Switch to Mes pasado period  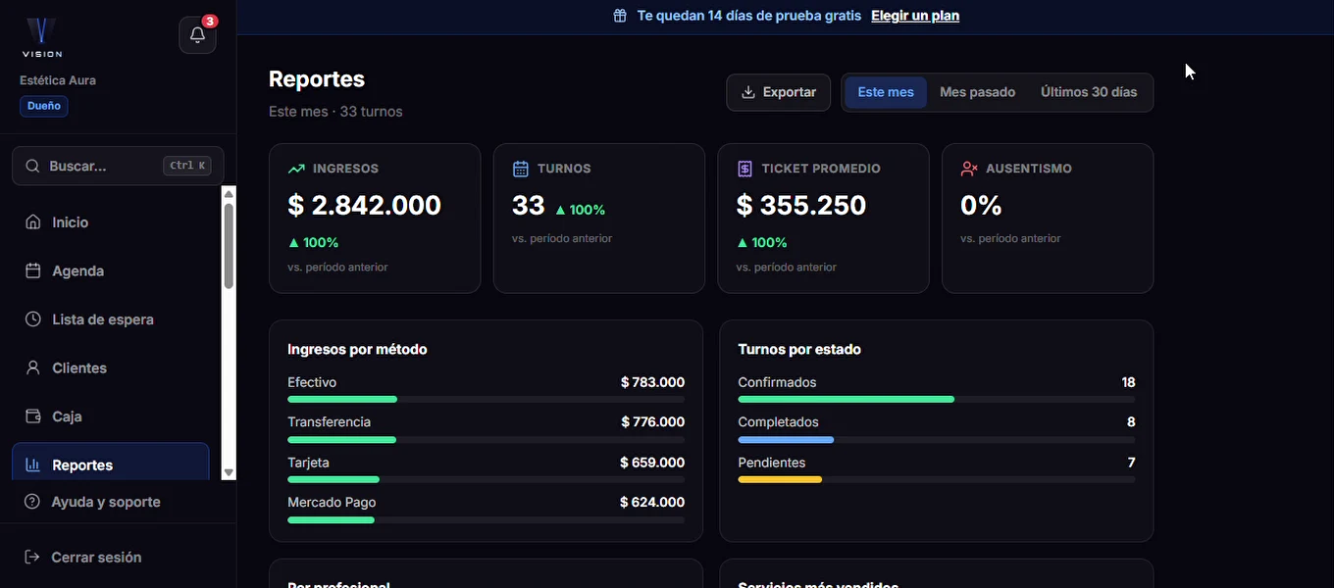(977, 92)
